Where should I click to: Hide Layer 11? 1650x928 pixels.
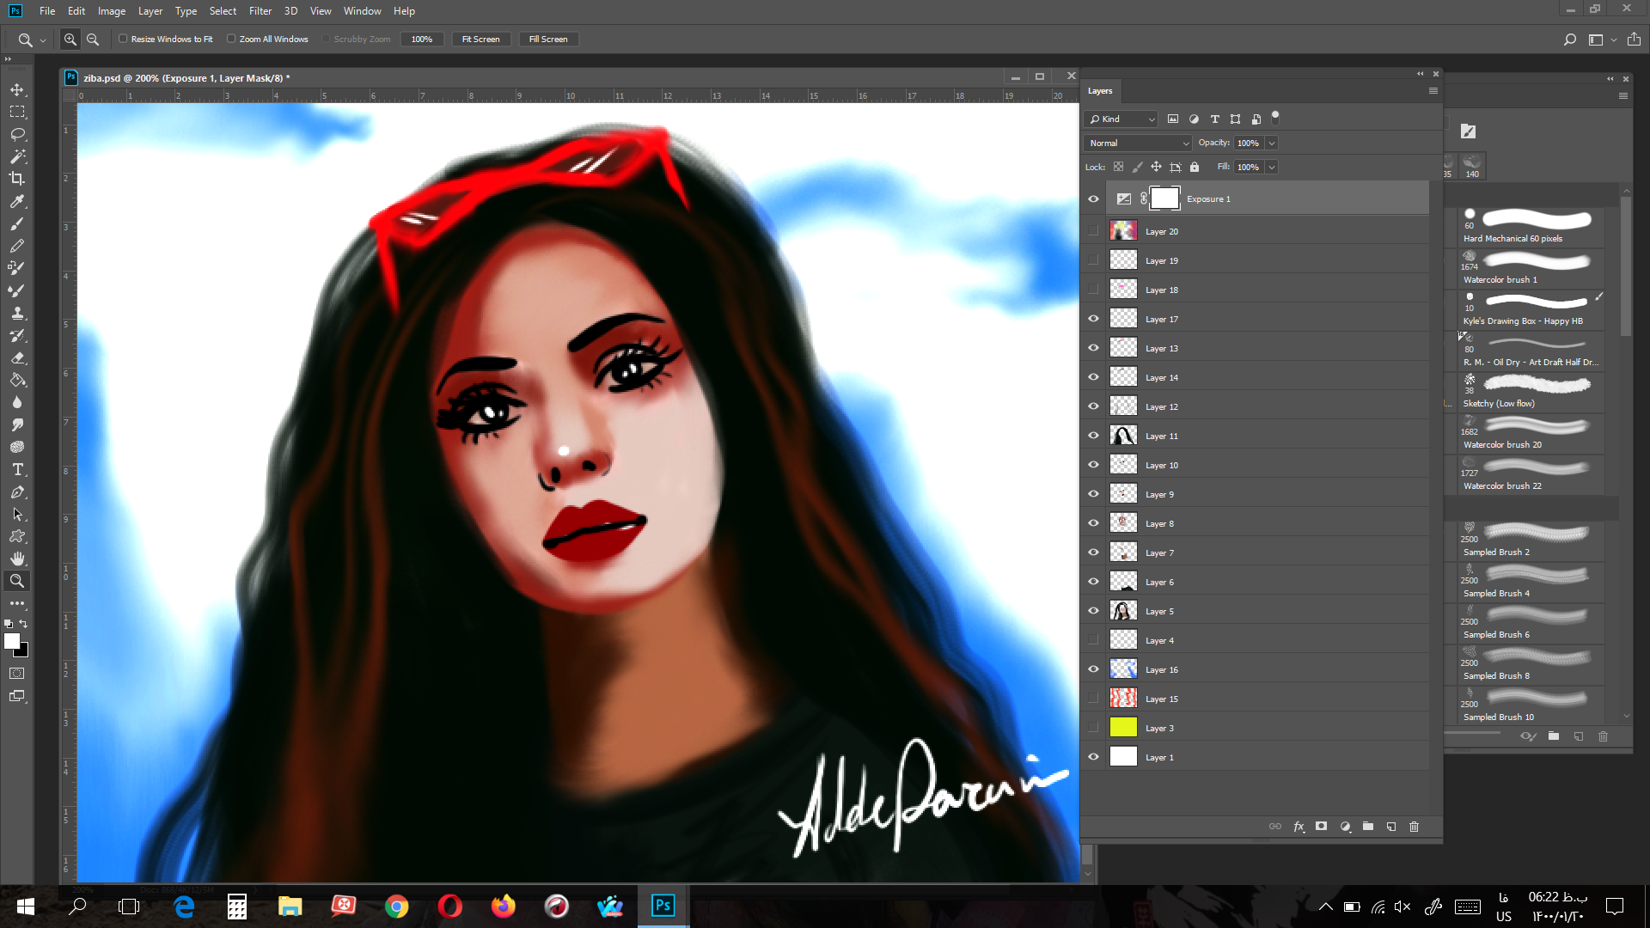tap(1093, 435)
